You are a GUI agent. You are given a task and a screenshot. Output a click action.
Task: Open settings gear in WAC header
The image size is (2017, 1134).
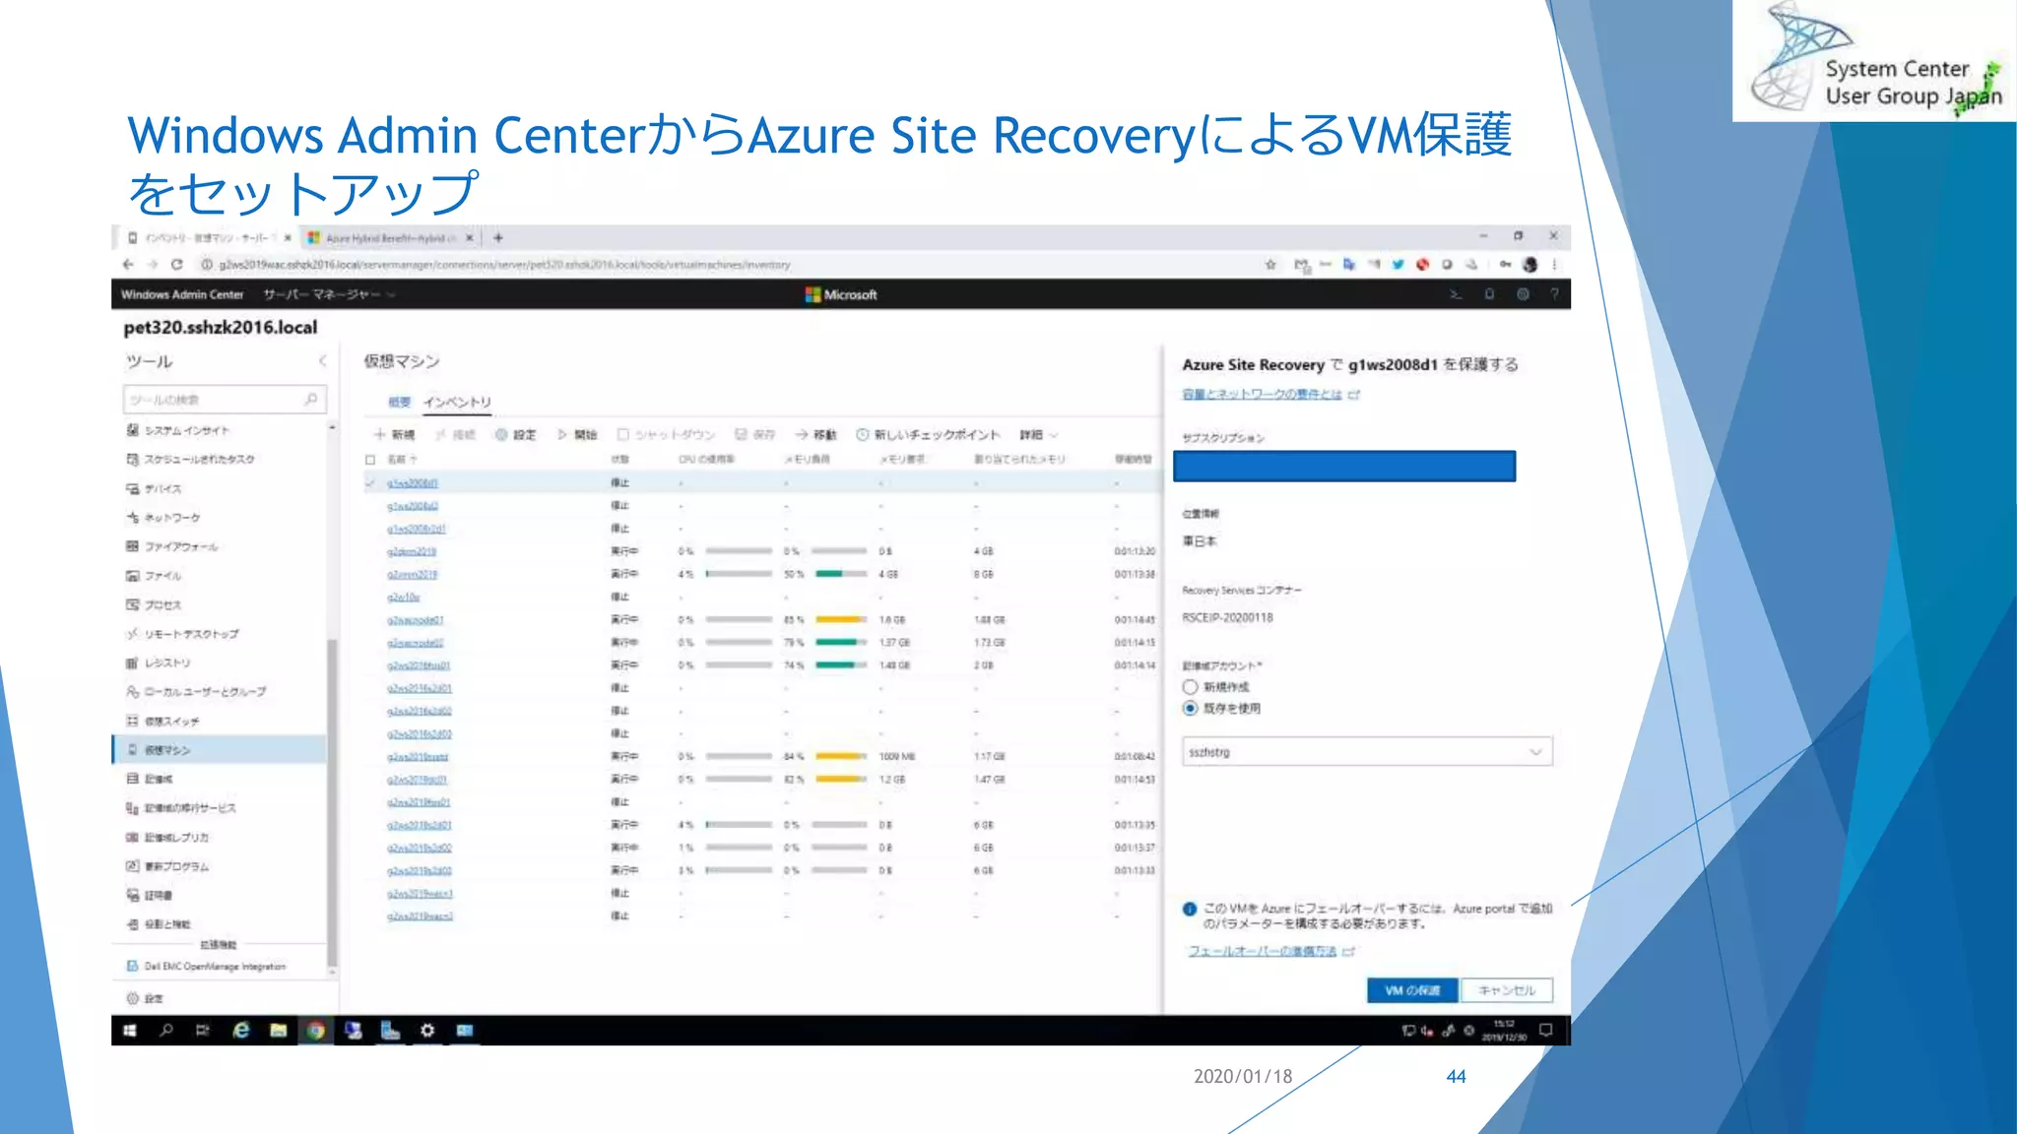[1523, 294]
